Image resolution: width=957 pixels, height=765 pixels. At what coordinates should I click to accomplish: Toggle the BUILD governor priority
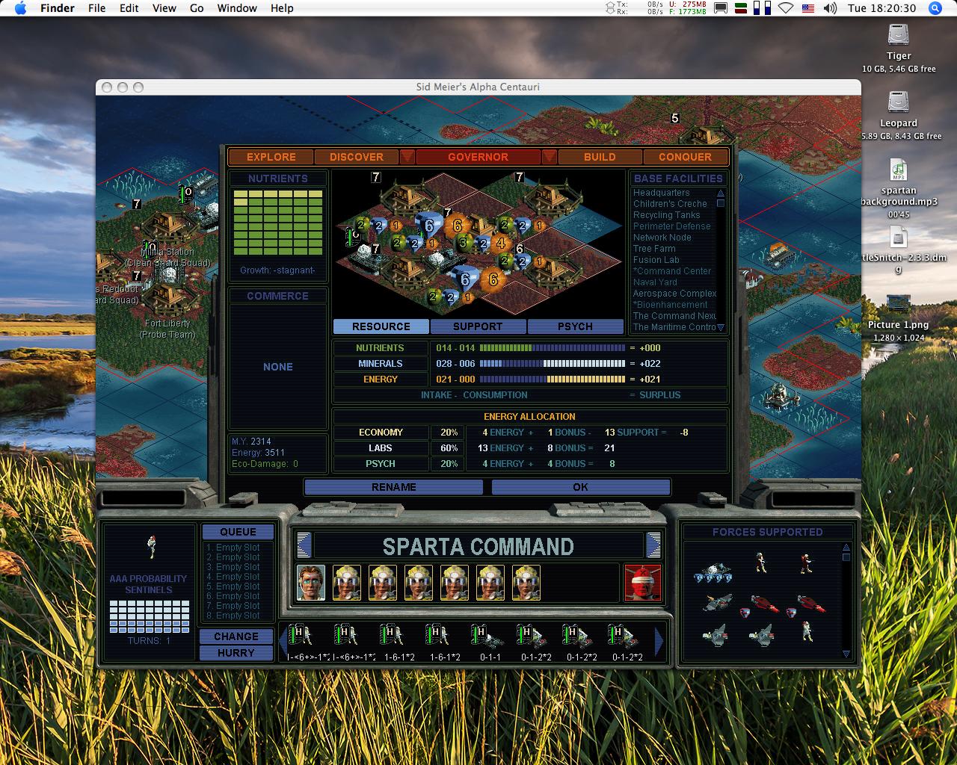point(600,157)
